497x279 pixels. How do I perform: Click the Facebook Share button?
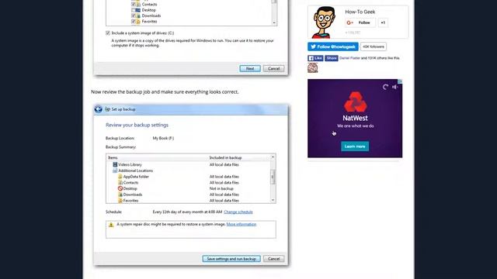(x=332, y=58)
